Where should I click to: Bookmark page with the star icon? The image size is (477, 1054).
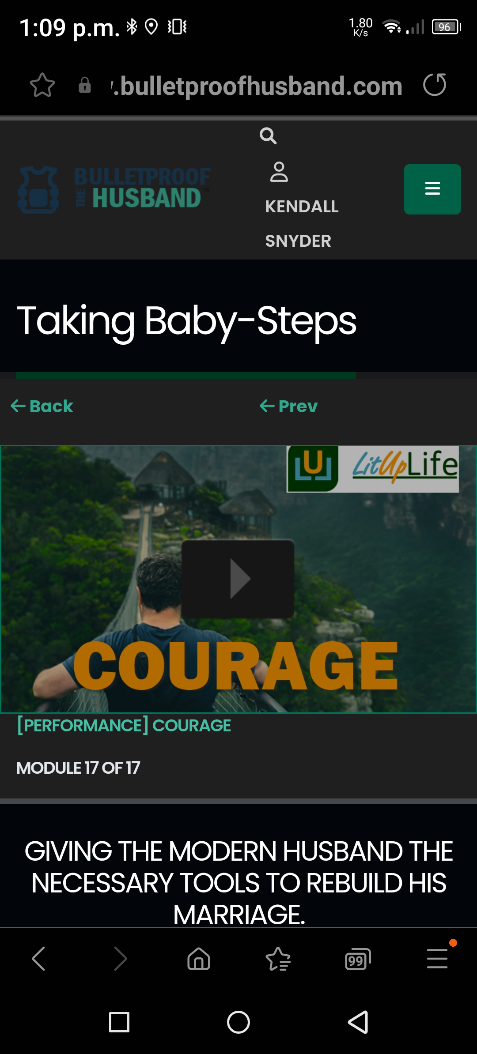click(42, 85)
